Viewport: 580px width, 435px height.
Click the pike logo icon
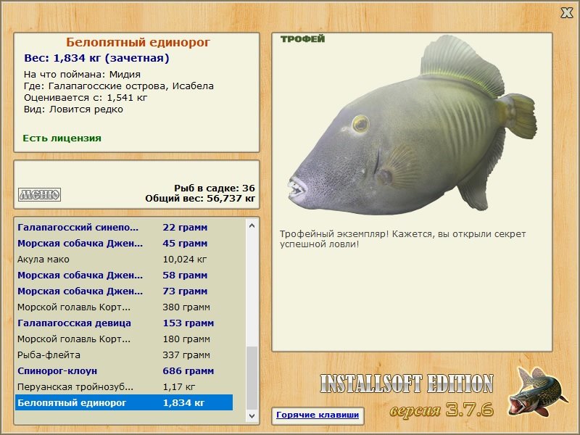pos(537,391)
